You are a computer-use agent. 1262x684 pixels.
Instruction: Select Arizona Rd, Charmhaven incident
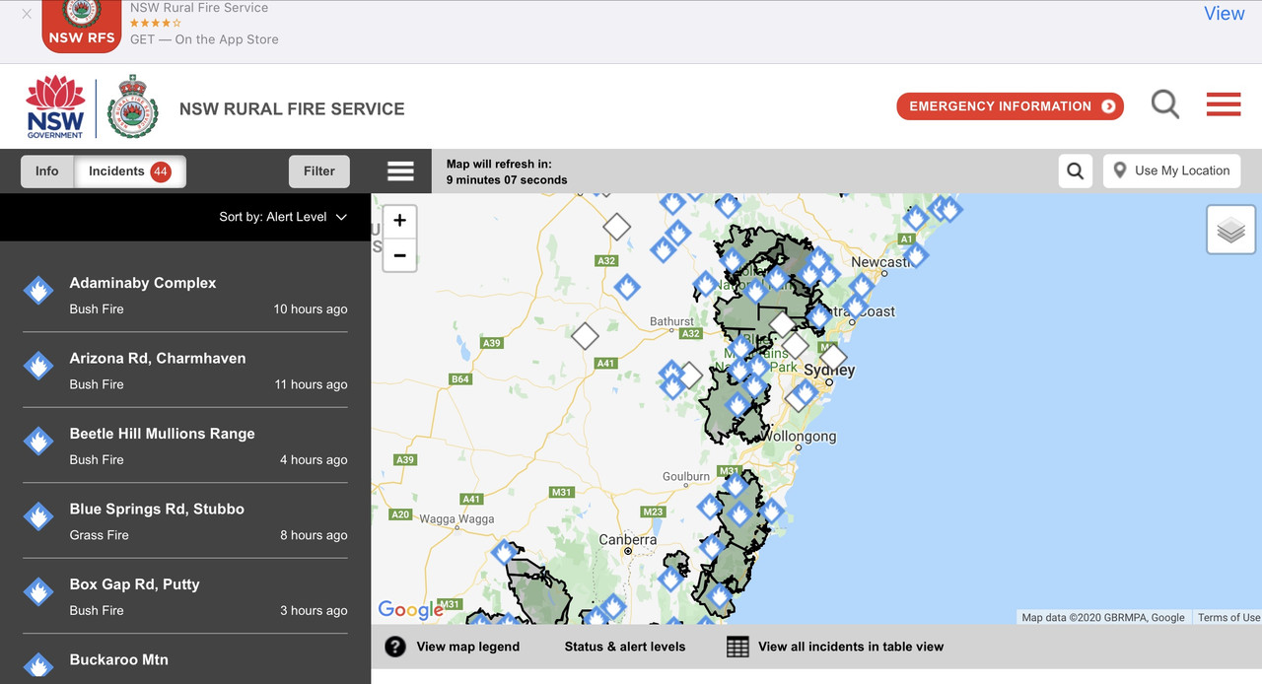(185, 371)
